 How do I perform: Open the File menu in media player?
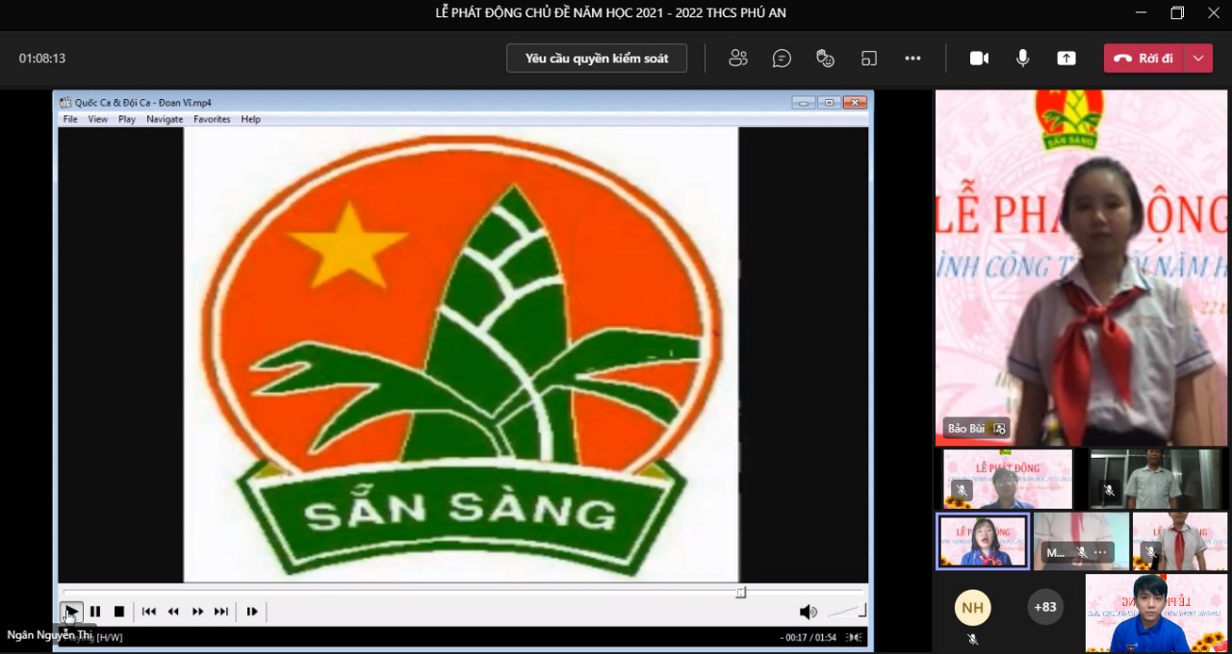(70, 119)
